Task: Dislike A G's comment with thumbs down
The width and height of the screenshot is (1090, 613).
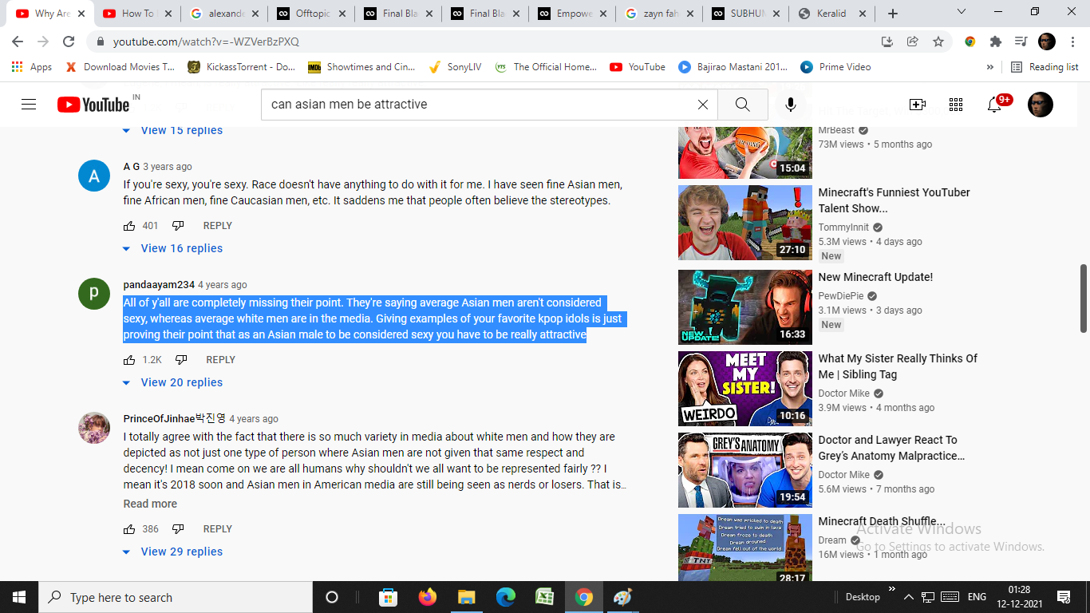Action: (178, 226)
